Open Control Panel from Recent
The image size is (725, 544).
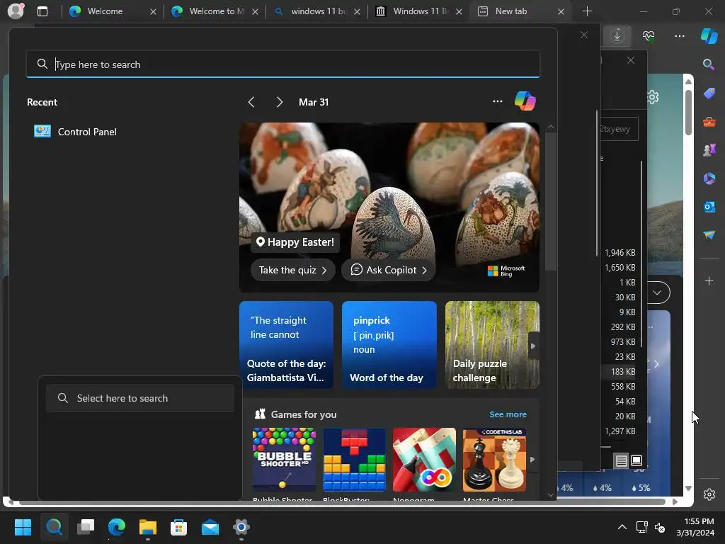tap(75, 132)
